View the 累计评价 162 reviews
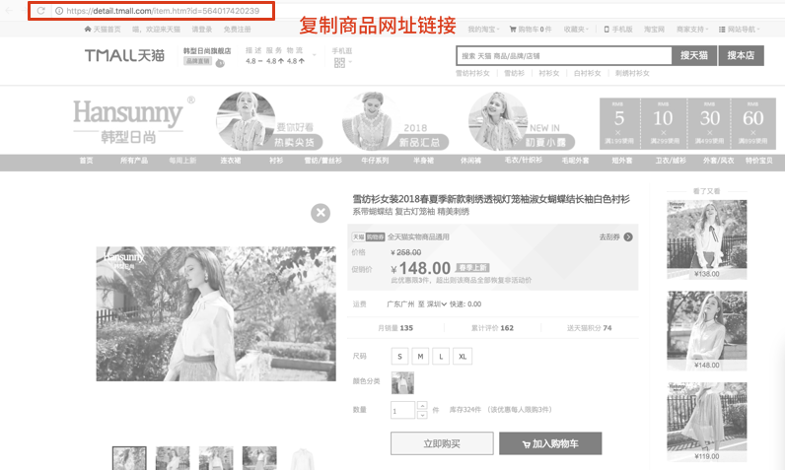This screenshot has height=470, width=785. [x=492, y=328]
